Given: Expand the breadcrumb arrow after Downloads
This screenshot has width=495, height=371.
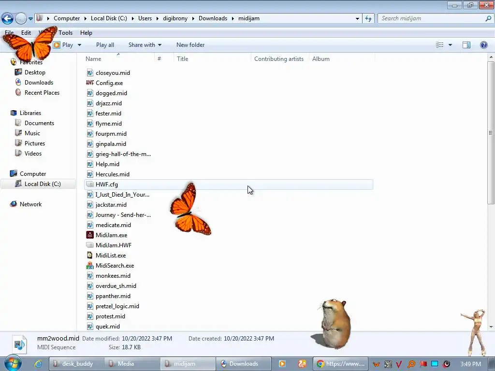Looking at the screenshot, I should click(233, 18).
